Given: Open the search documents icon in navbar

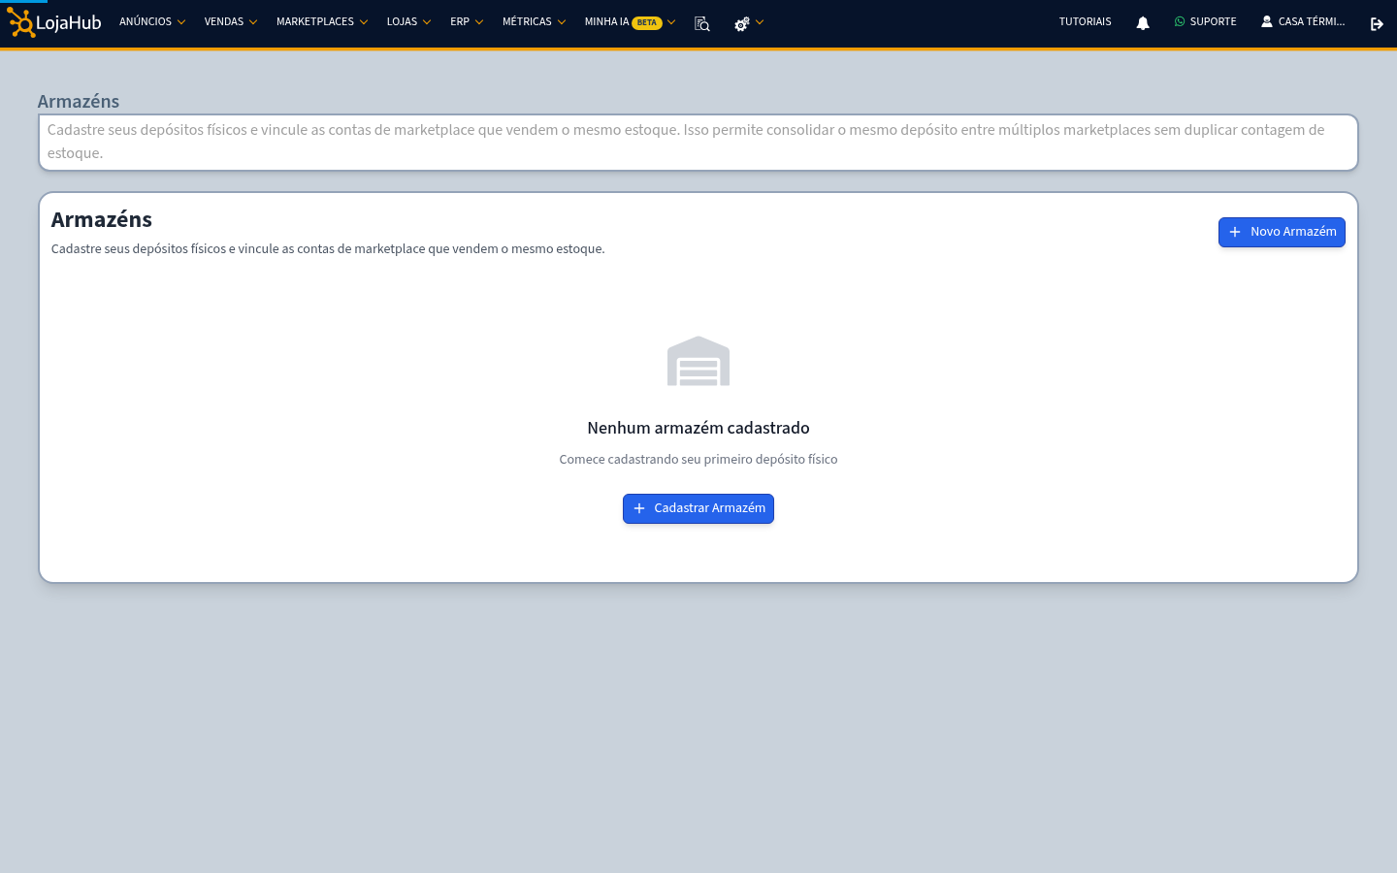Looking at the screenshot, I should pos(702,23).
